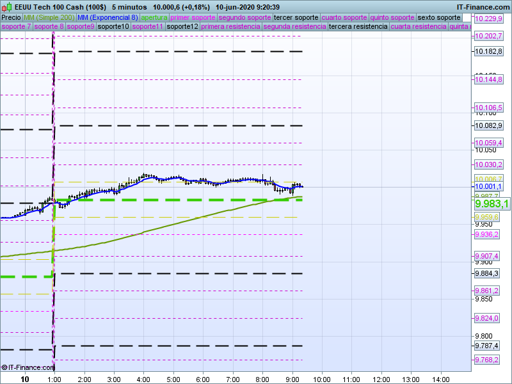
Task: Open the primer soporte indicator label
Action: point(193,17)
